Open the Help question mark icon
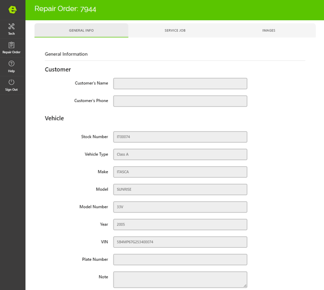Image resolution: width=324 pixels, height=290 pixels. [11, 63]
